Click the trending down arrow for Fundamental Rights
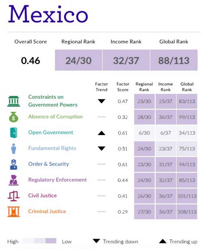Viewport: 205px width, 249px height. tap(101, 149)
